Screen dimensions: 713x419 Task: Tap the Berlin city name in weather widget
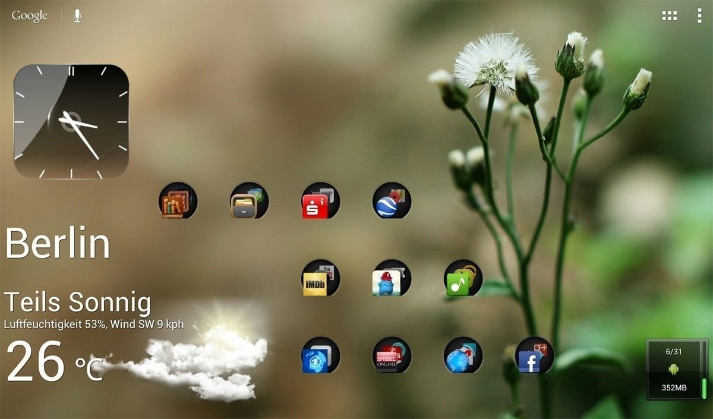58,243
